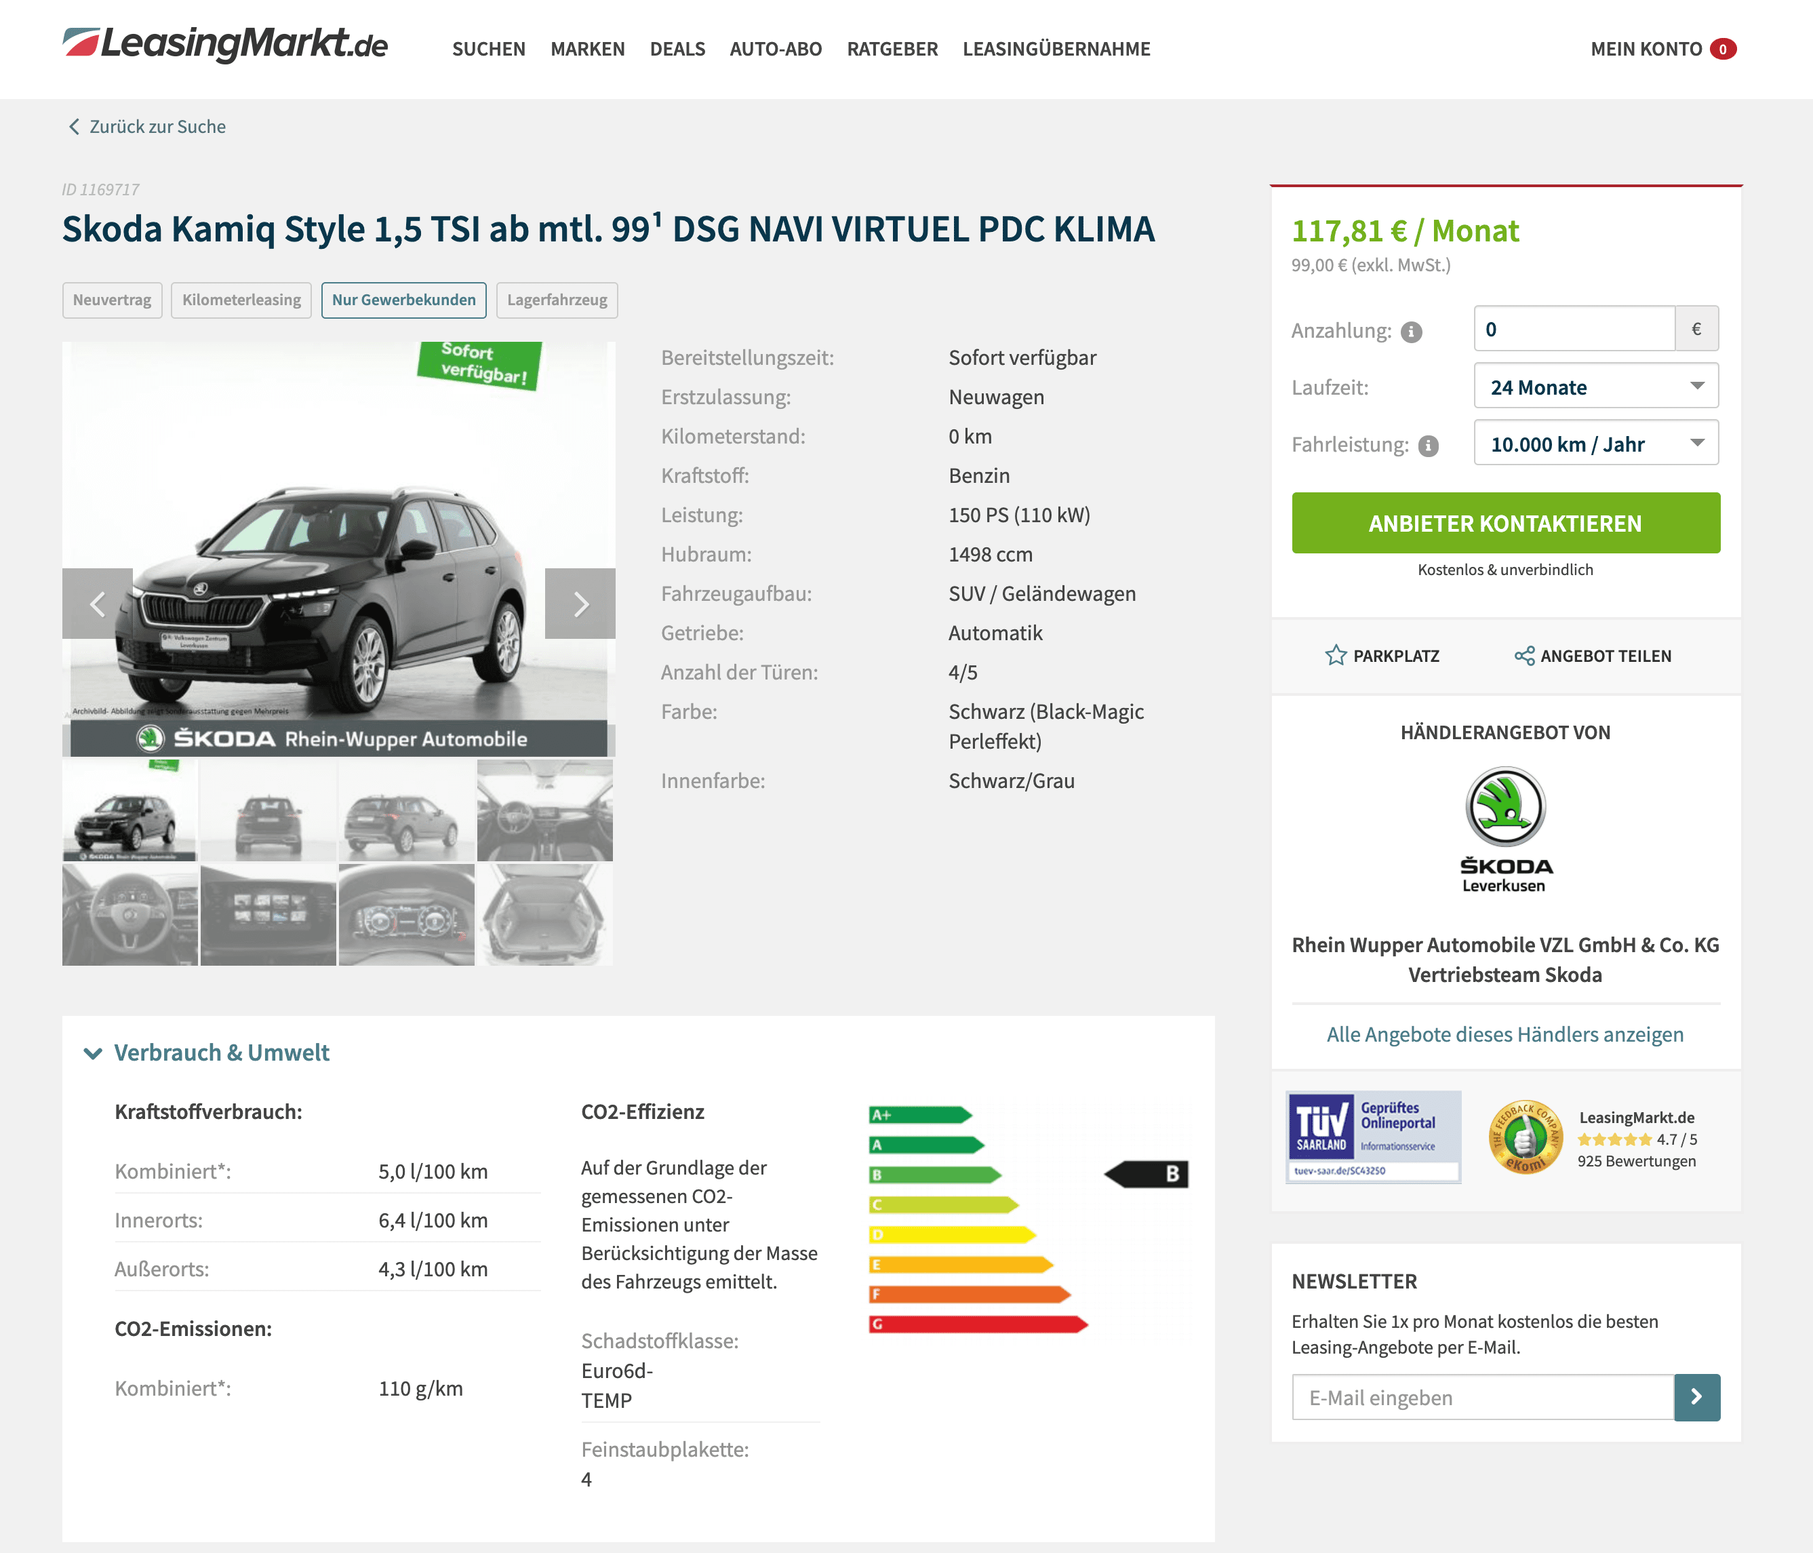Image resolution: width=1813 pixels, height=1553 pixels.
Task: Click the 110 g/km CO2 value
Action: [x=421, y=1388]
